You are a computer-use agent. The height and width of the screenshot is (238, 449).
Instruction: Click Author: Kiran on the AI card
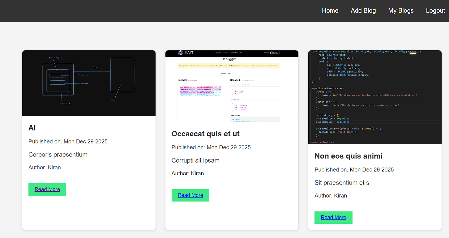click(x=45, y=168)
